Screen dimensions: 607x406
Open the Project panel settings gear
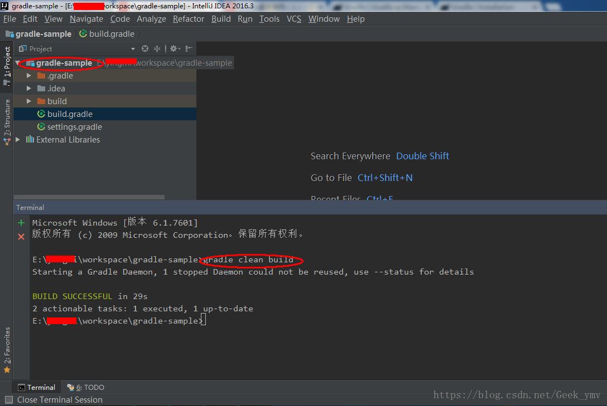coord(175,48)
